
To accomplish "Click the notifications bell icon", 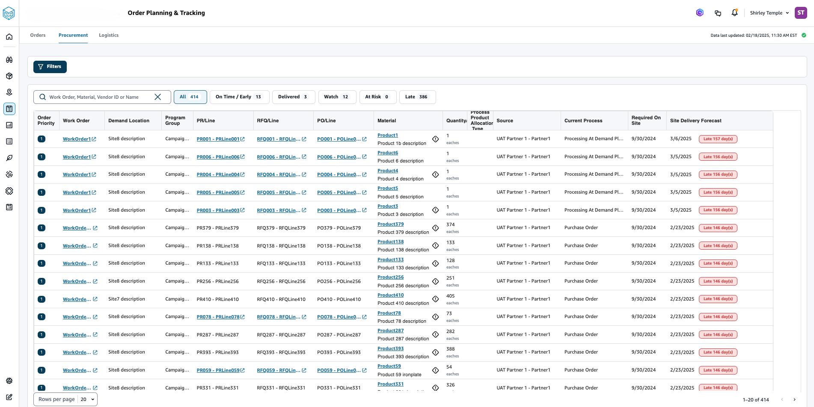I will [x=734, y=13].
